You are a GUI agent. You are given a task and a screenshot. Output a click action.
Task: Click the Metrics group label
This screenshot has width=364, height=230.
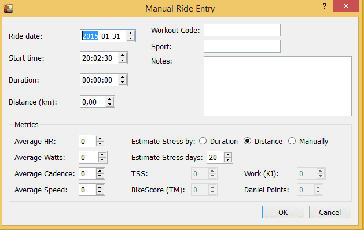coord(26,124)
